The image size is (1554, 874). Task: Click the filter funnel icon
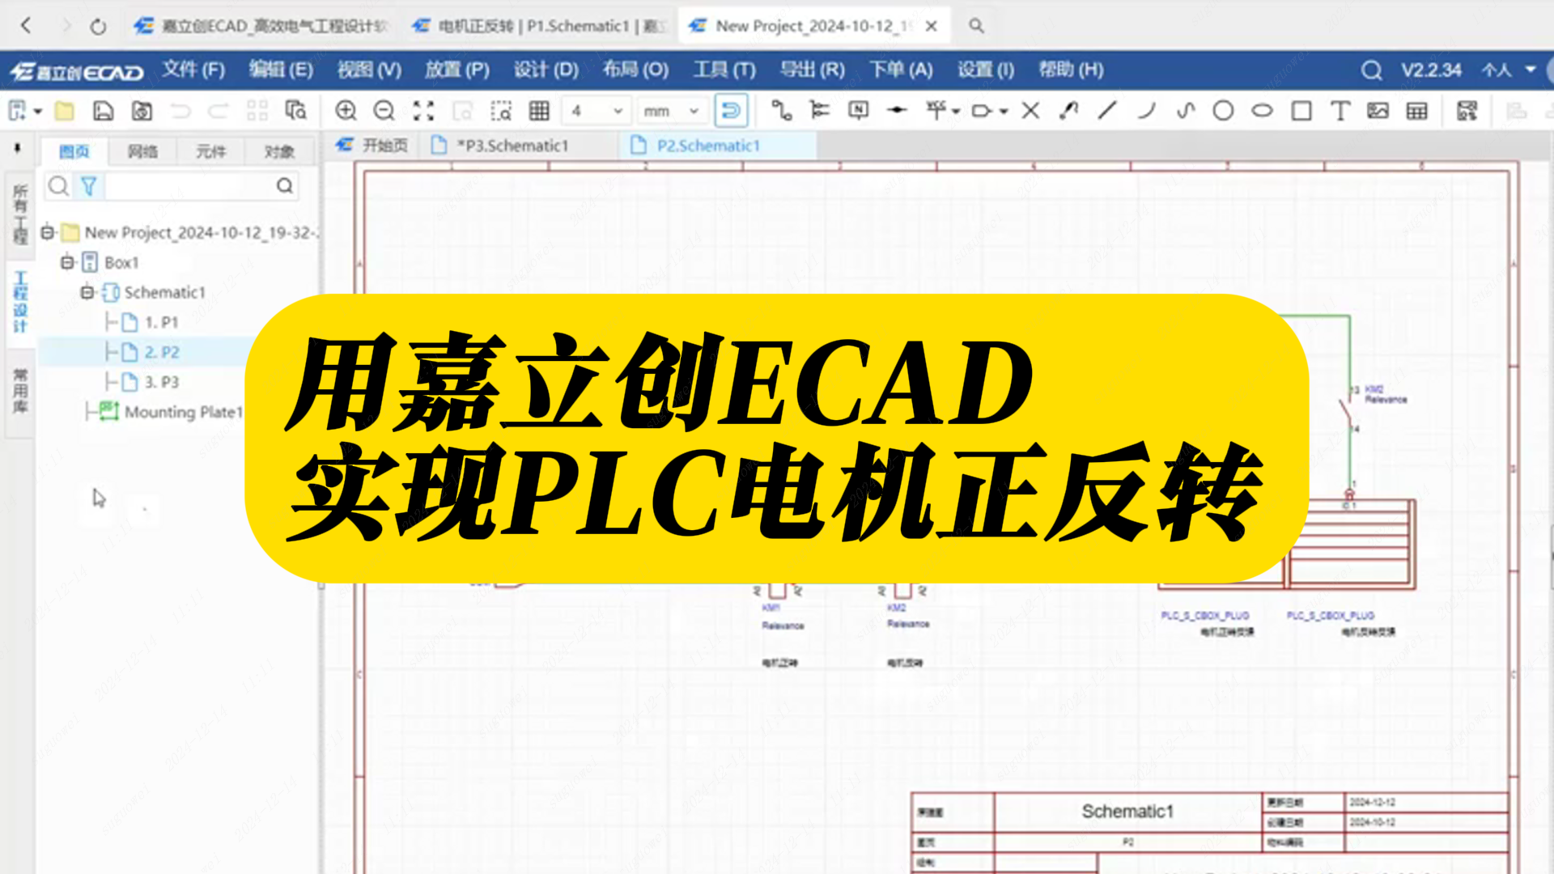[88, 187]
